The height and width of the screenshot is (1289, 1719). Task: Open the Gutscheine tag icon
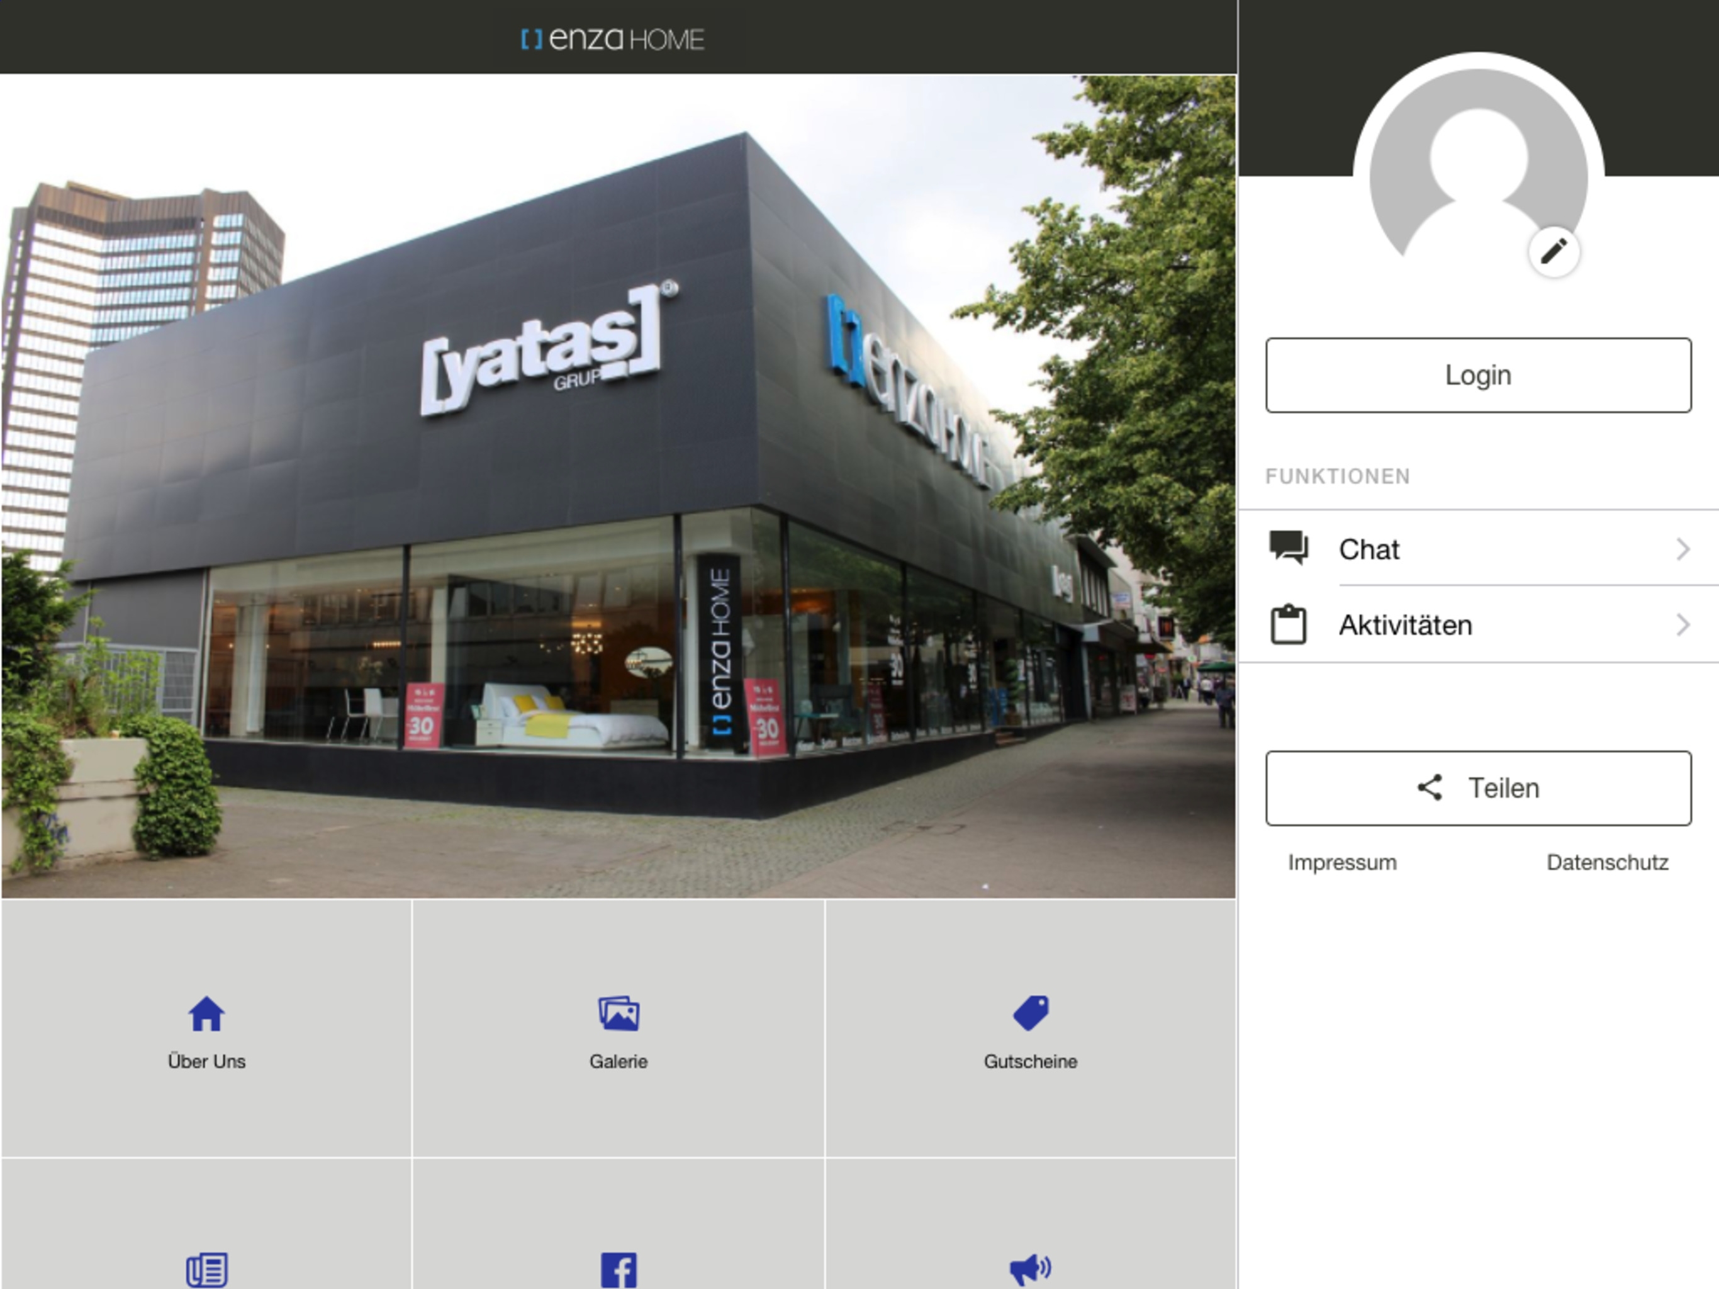[1031, 1014]
